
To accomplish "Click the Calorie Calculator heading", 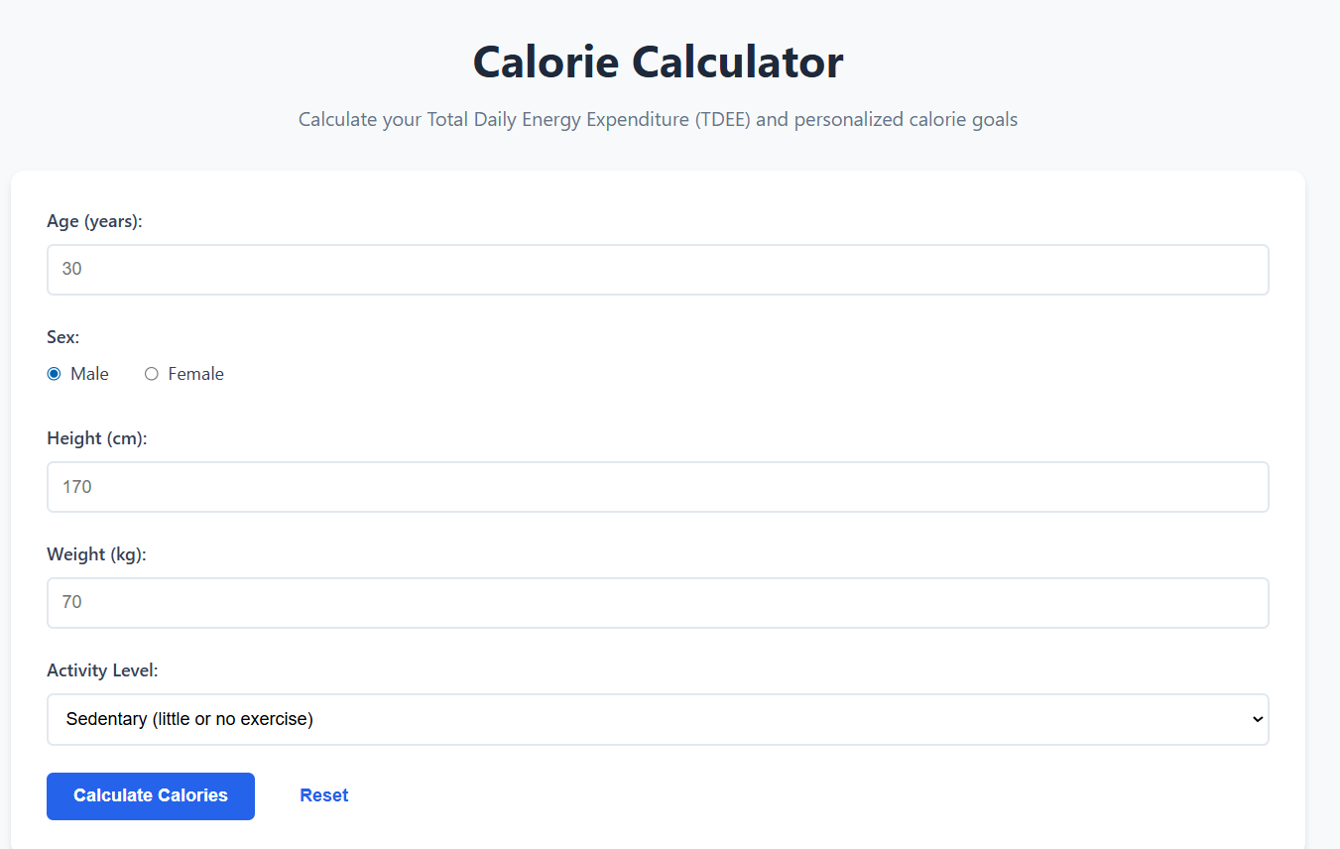I will [658, 61].
